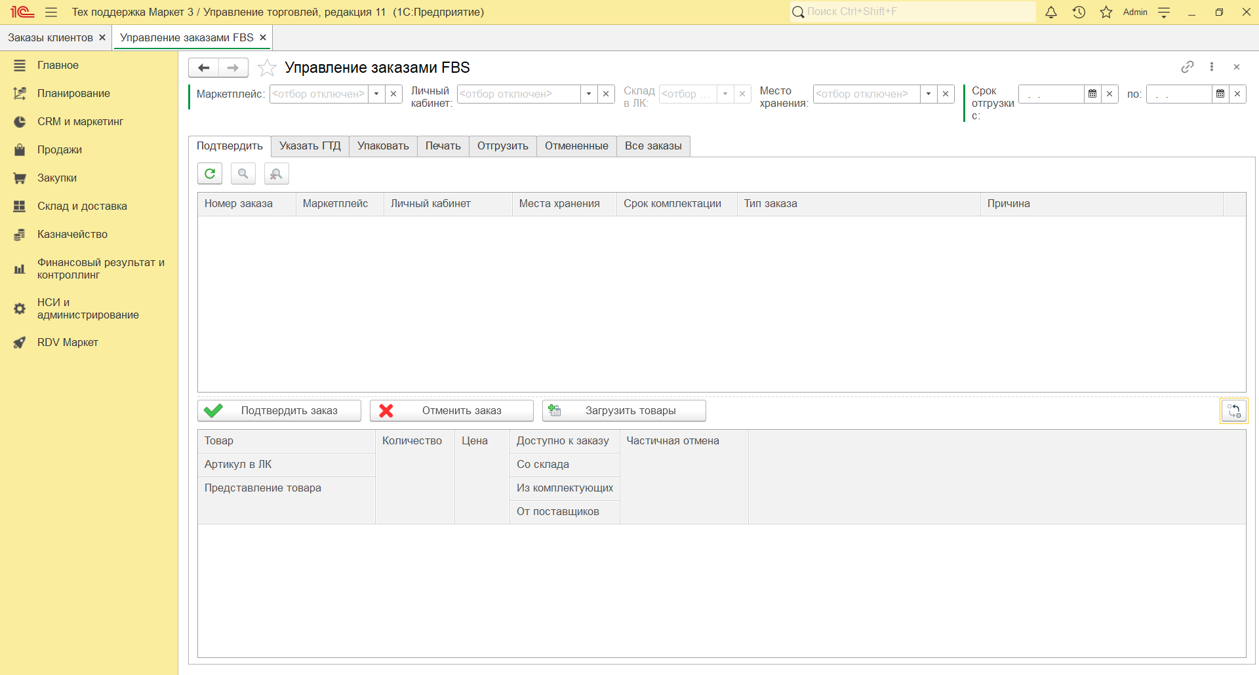Clear the Личный кабинет filter
Image resolution: width=1259 pixels, height=675 pixels.
pos(606,94)
